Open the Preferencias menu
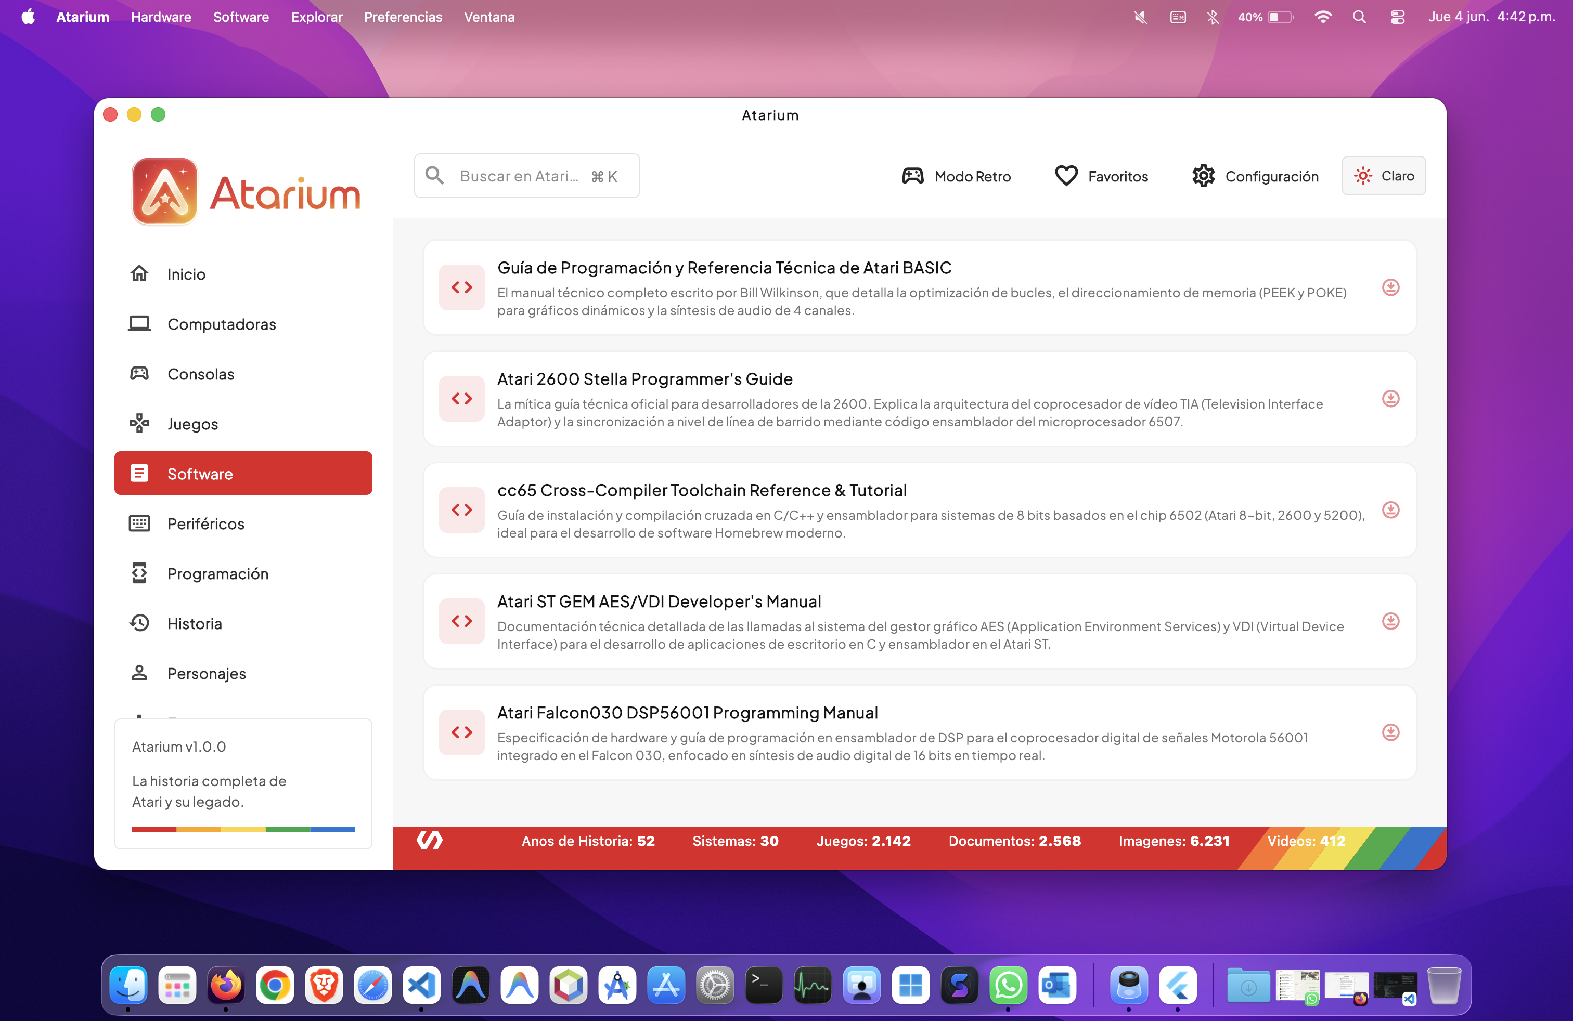This screenshot has height=1021, width=1573. tap(403, 17)
